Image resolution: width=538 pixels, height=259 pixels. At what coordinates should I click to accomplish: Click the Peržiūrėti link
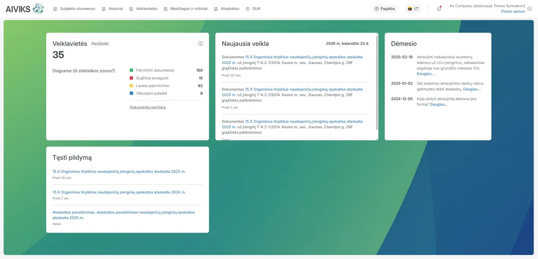pos(100,43)
